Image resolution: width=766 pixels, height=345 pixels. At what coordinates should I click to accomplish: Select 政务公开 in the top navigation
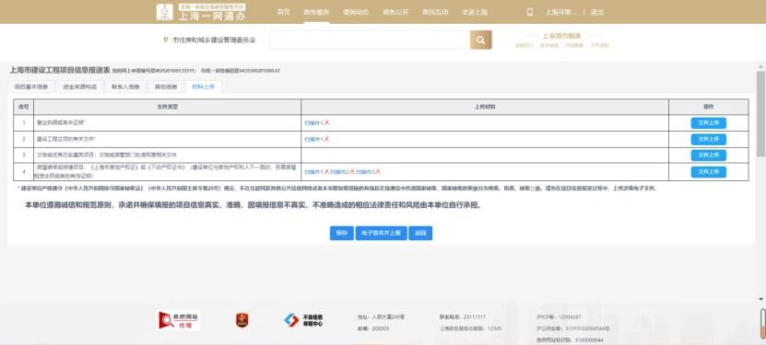click(x=395, y=12)
